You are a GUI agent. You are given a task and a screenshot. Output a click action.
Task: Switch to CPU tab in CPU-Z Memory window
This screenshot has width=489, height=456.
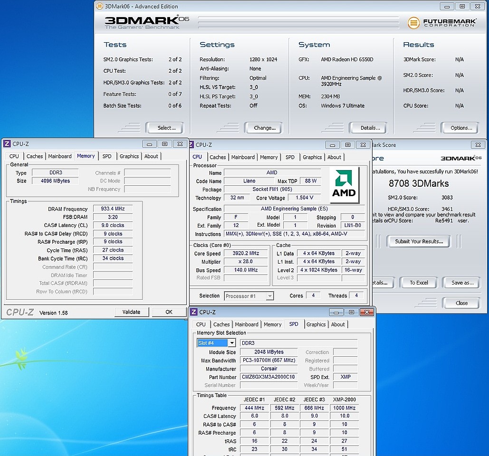(x=14, y=156)
